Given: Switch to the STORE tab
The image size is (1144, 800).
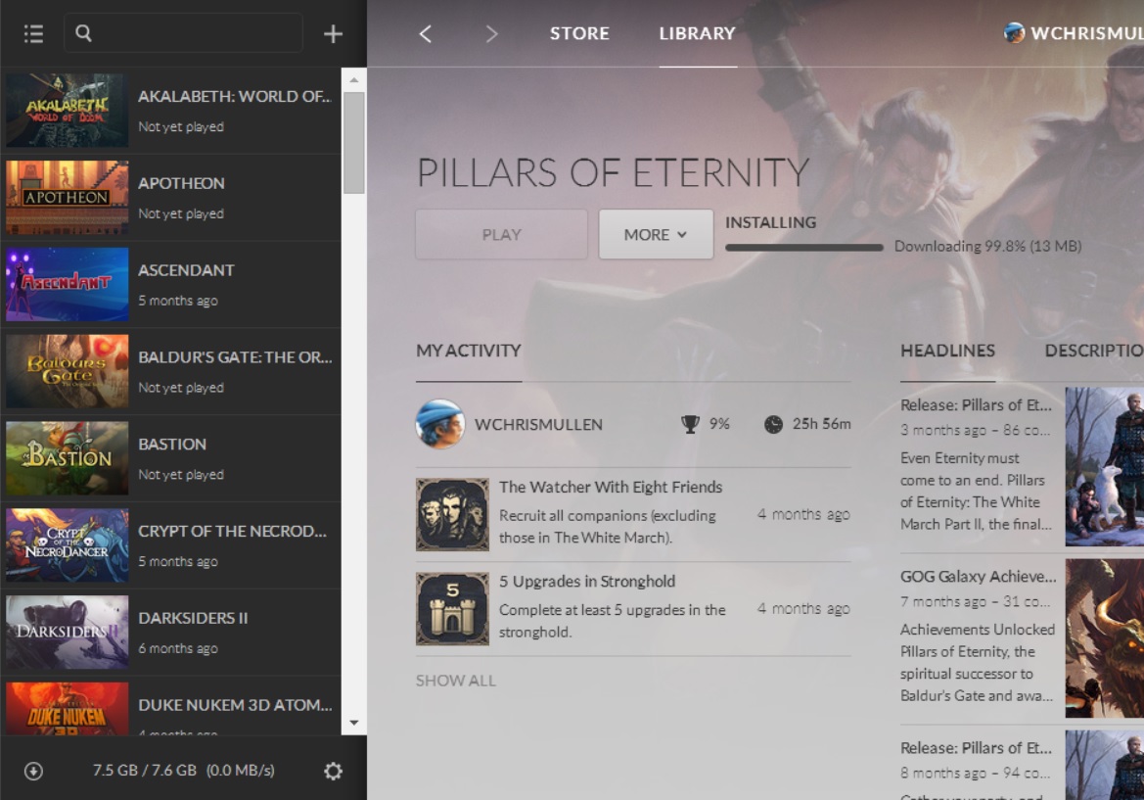Looking at the screenshot, I should pyautogui.click(x=579, y=33).
